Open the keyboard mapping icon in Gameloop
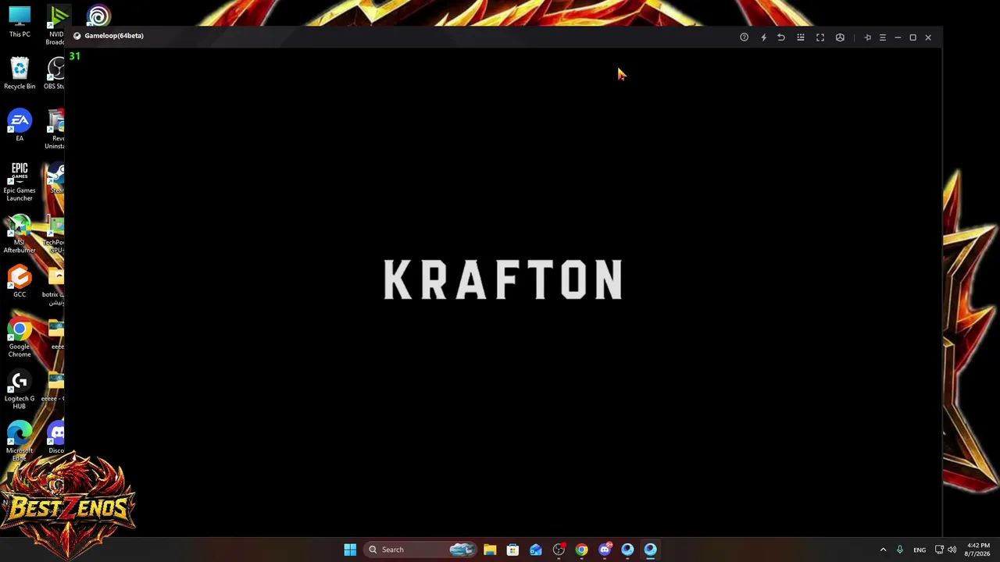1000x562 pixels. [801, 37]
